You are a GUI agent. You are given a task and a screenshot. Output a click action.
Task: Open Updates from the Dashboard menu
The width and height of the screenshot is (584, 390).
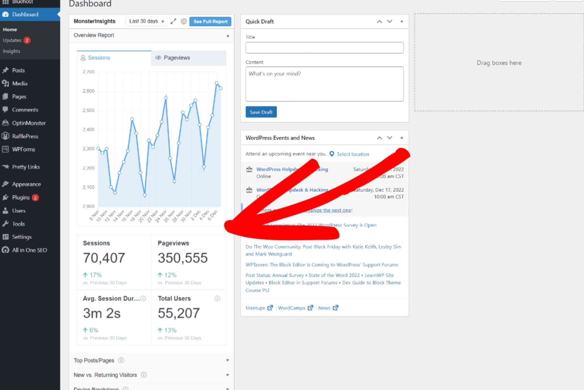(12, 40)
